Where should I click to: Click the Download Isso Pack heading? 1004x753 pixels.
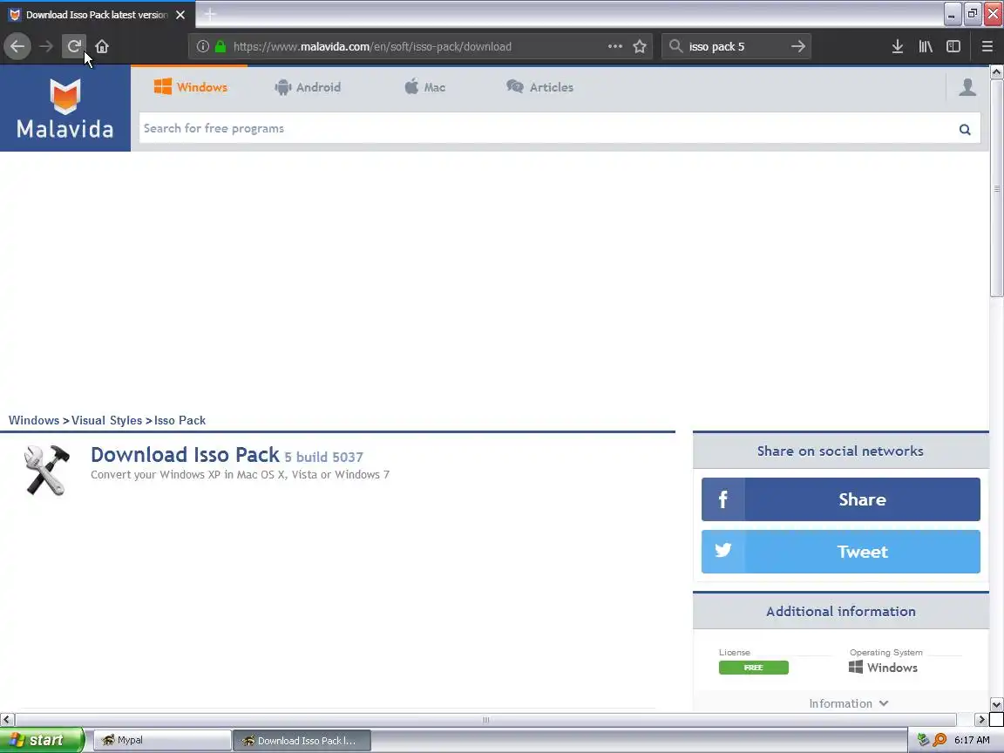[185, 455]
